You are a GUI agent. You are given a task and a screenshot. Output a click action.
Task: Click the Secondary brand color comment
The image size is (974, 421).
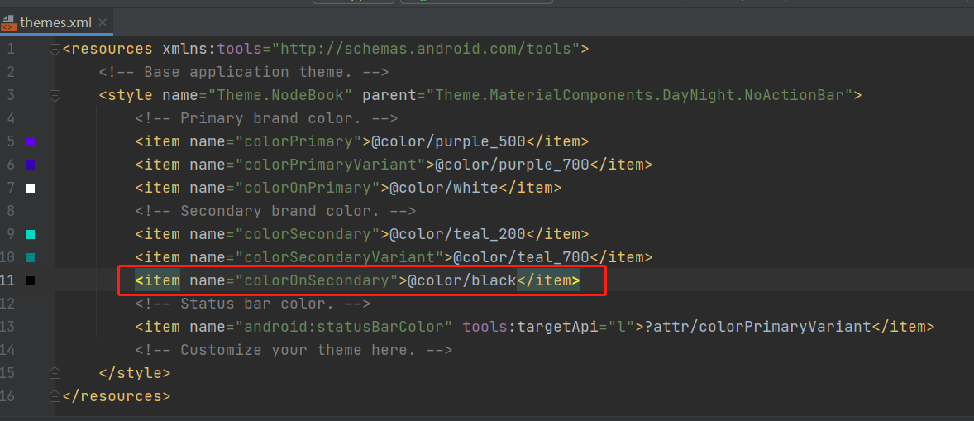click(276, 211)
